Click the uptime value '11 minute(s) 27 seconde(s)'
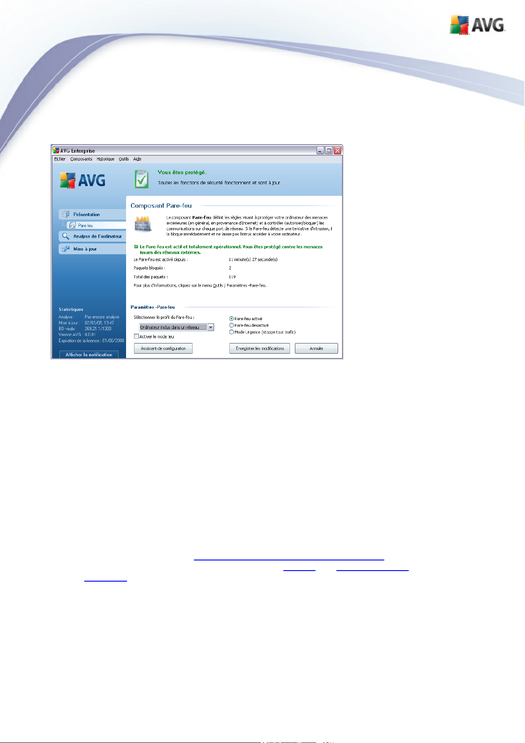 click(x=253, y=259)
